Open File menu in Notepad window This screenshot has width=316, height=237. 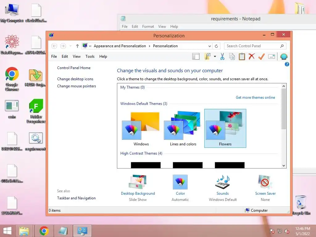(125, 27)
